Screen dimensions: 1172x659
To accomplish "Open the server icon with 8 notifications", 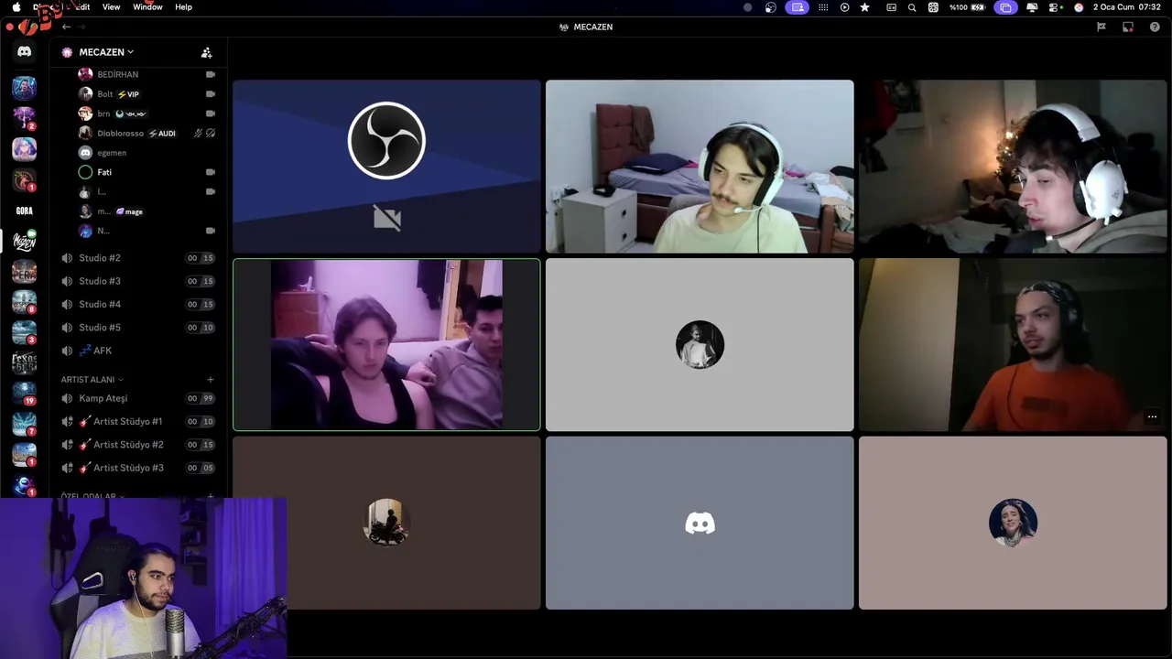I will (x=25, y=302).
